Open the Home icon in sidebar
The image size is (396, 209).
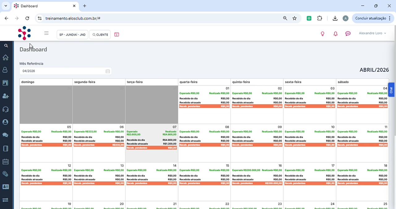[x=5, y=57]
